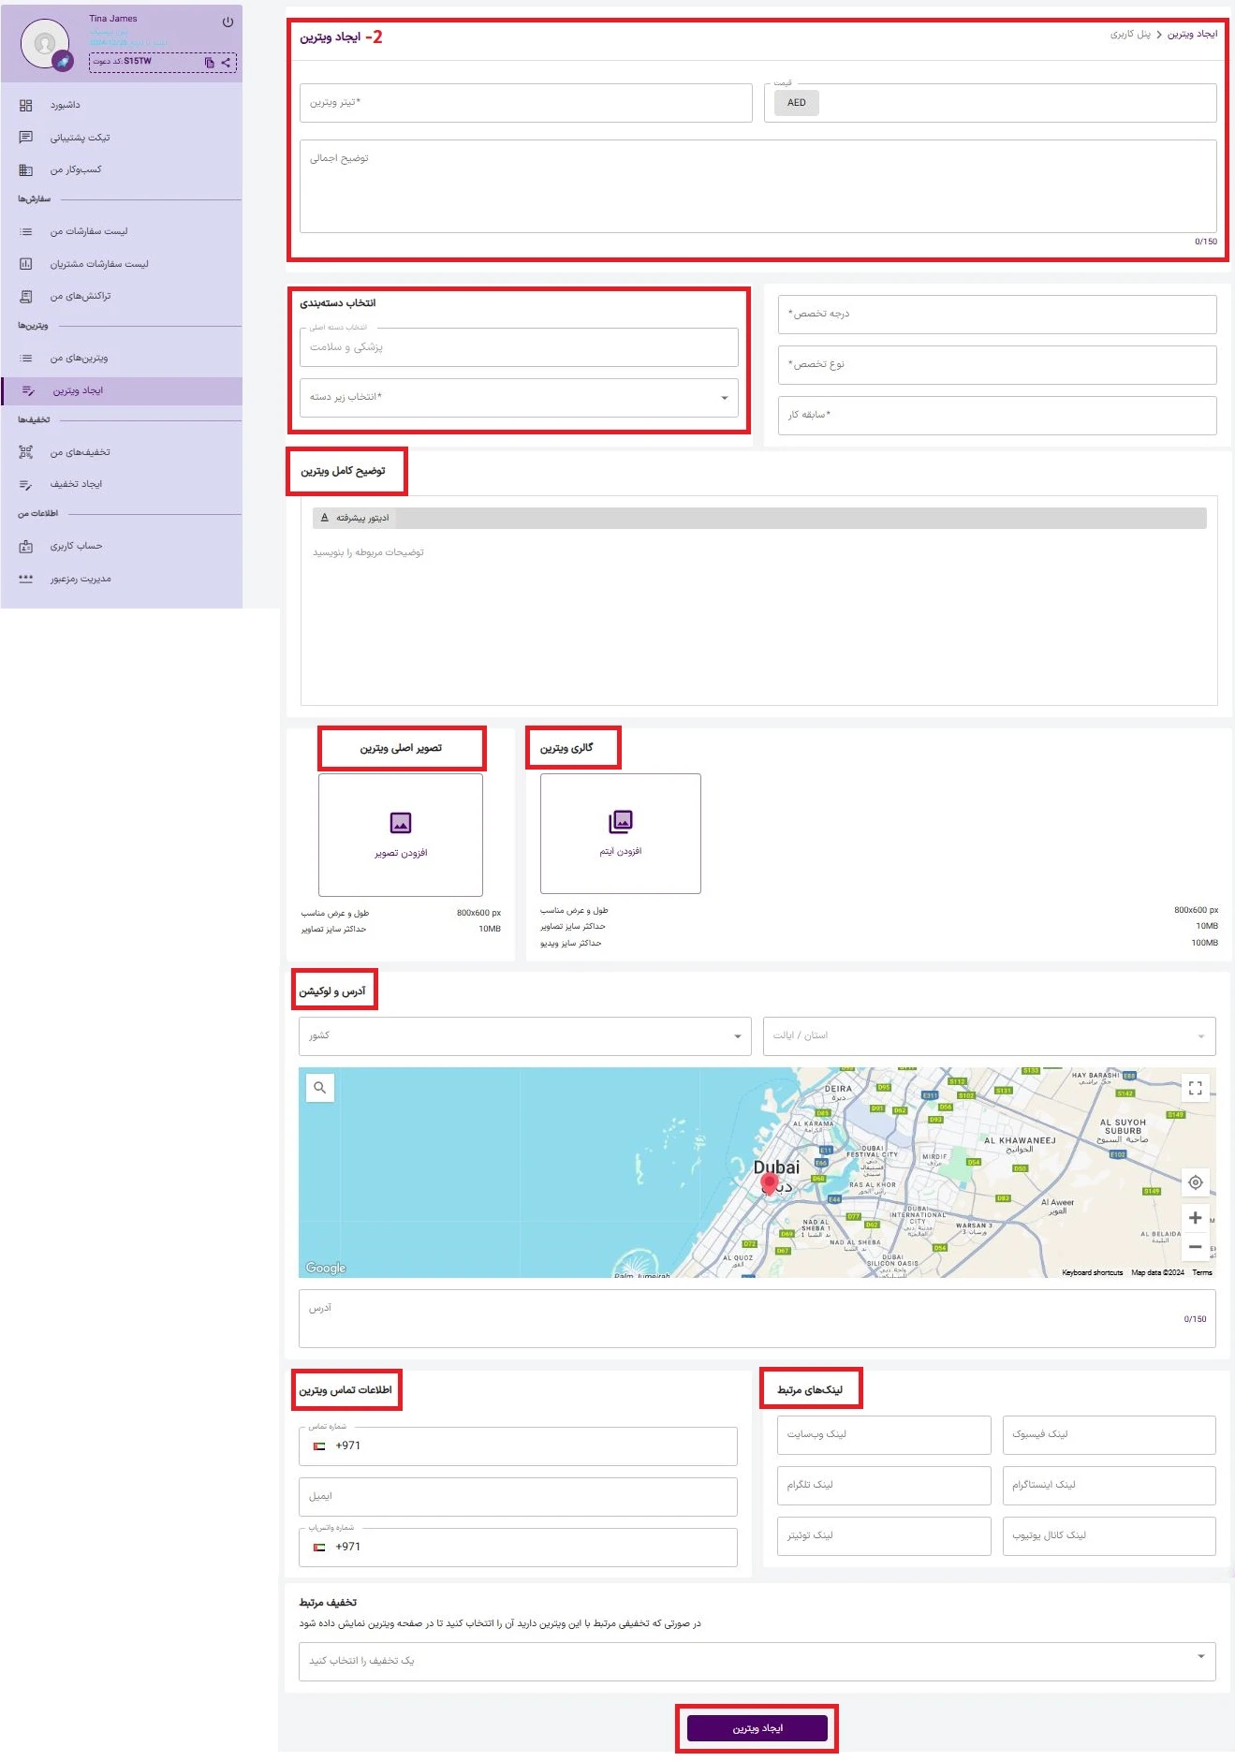Zoom in the map with plus button
This screenshot has width=1235, height=1761.
point(1195,1218)
